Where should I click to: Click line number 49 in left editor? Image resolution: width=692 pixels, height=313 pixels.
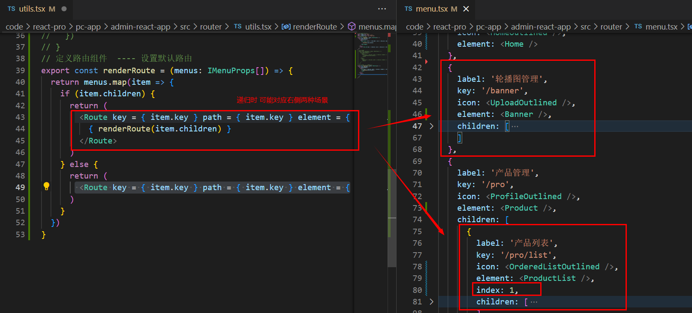point(20,187)
